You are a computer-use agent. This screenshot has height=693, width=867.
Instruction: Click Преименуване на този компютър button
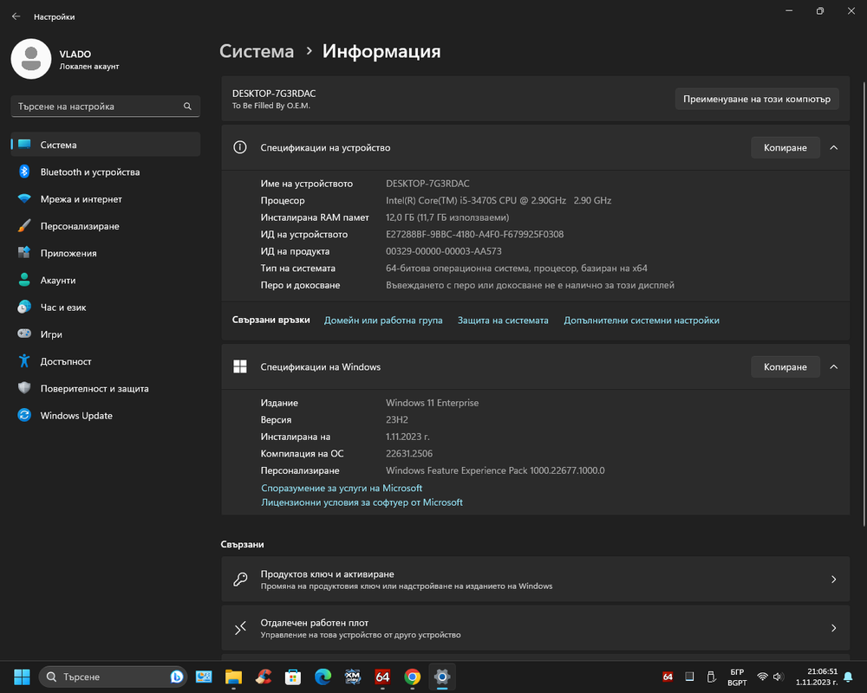click(x=757, y=99)
